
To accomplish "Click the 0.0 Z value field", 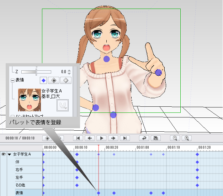I will coord(64,72).
